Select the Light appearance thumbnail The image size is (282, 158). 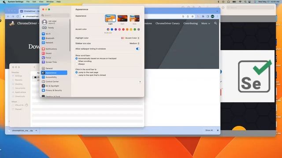[x=110, y=18]
